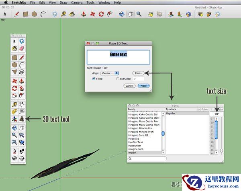Open the File menu
241x191 pixels.
click(x=33, y=3)
